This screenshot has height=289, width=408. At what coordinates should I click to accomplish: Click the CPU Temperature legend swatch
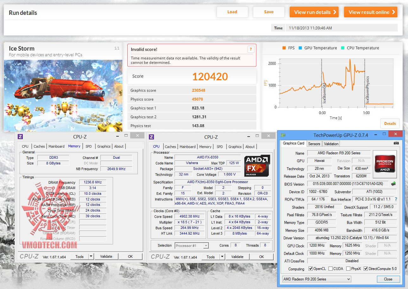click(x=342, y=48)
